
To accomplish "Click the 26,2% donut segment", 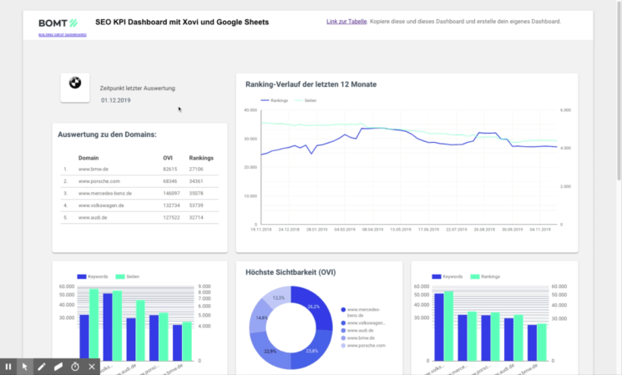I will pos(313,307).
